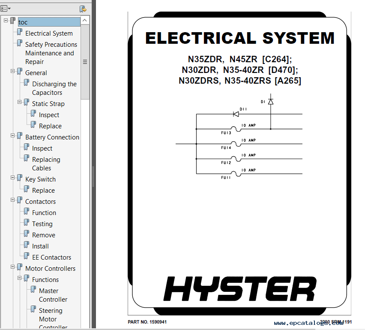Collapse the Battery Connection branch
The height and width of the screenshot is (330, 365).
tap(12, 136)
